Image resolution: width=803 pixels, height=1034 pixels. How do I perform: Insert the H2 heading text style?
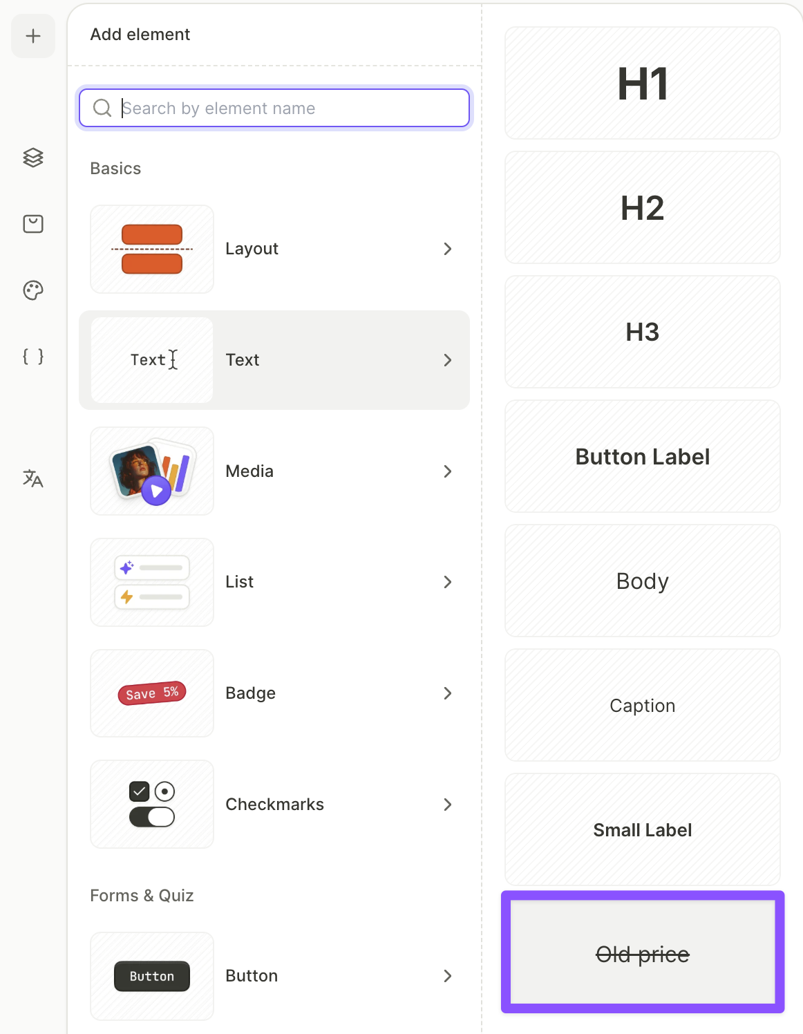pyautogui.click(x=643, y=207)
